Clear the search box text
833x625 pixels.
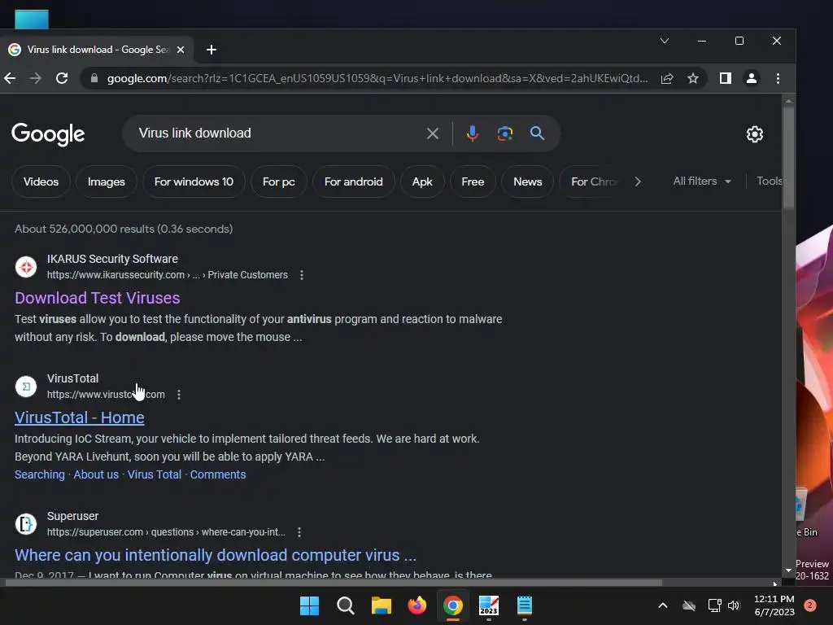click(x=433, y=133)
